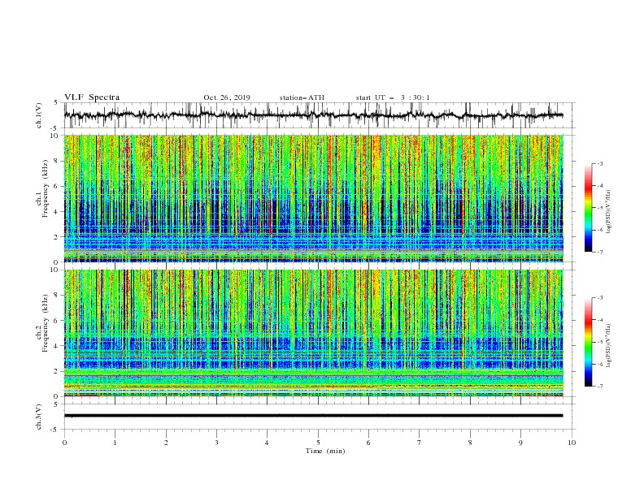Click the ch.2 'Frequency (kHz)' axis label
This screenshot has height=497, width=644.
point(45,323)
